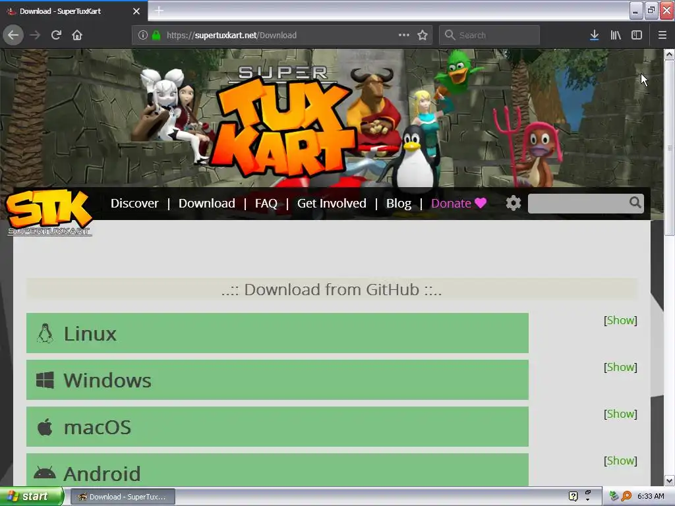
Task: Open the FAQ menu item
Action: [x=266, y=203]
